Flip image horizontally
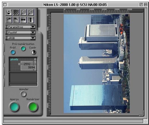The height and width of the screenshot is (125, 149). tap(23, 20)
